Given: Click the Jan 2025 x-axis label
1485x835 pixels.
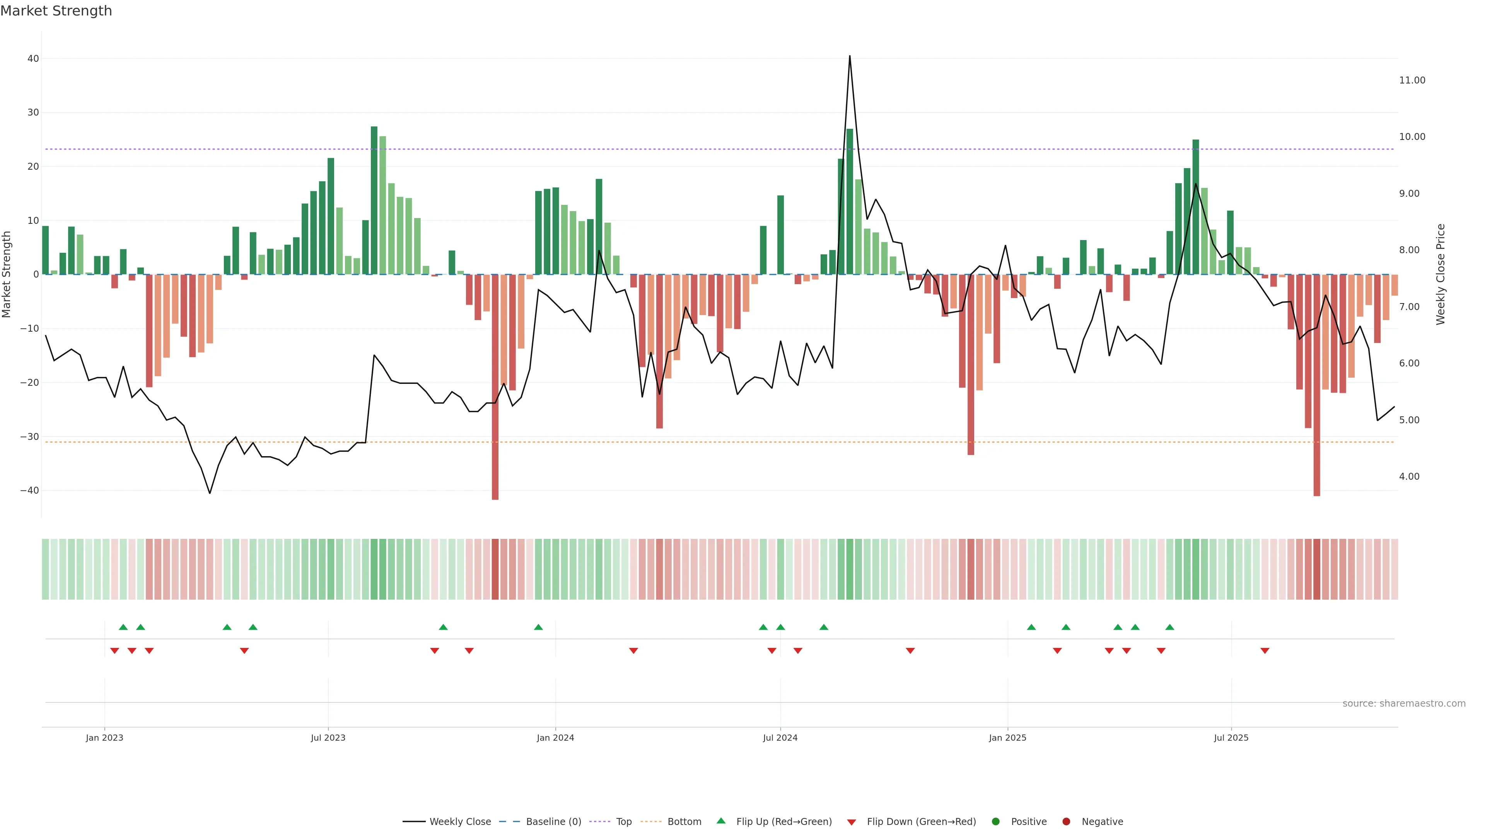Looking at the screenshot, I should [x=1008, y=738].
